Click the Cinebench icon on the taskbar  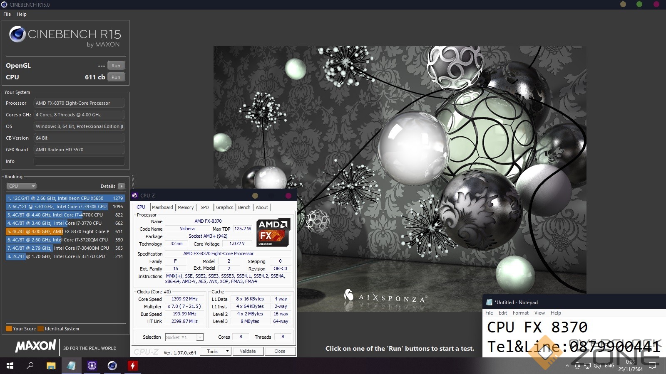112,366
